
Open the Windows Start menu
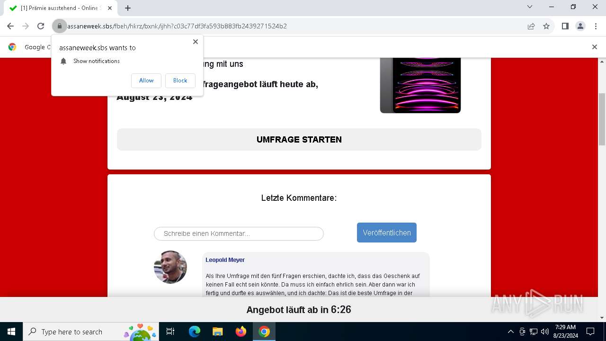[11, 332]
